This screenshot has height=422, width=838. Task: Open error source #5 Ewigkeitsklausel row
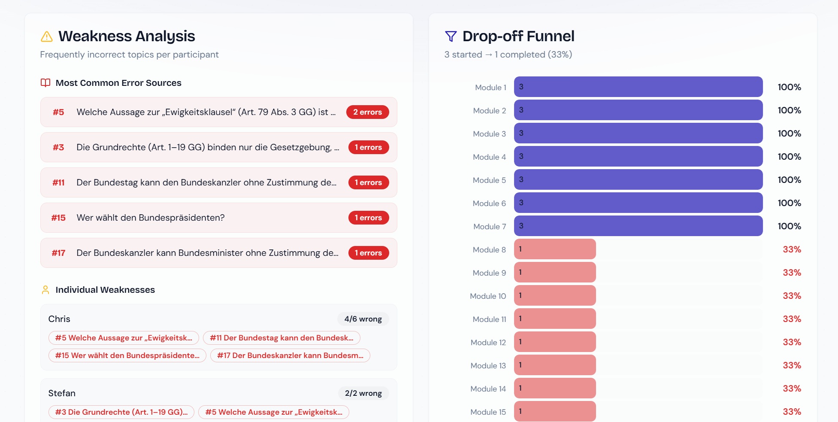coord(219,112)
